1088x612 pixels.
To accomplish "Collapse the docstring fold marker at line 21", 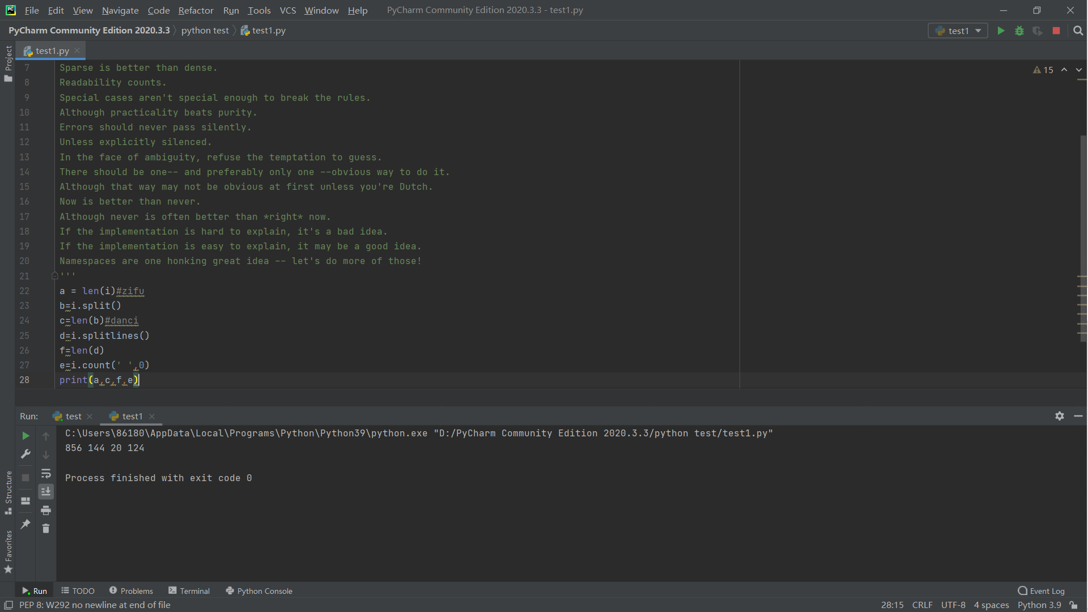I will (x=55, y=276).
